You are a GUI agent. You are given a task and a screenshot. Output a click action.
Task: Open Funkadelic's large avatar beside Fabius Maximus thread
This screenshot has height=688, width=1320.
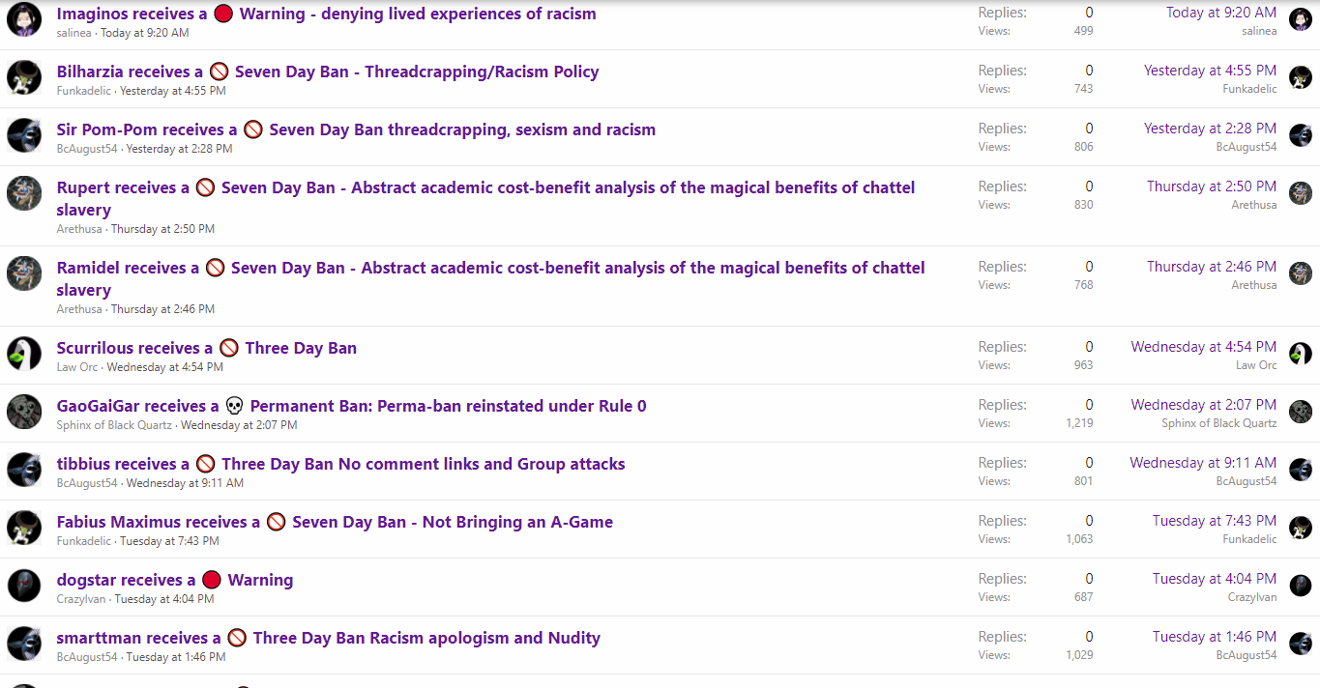tap(24, 528)
